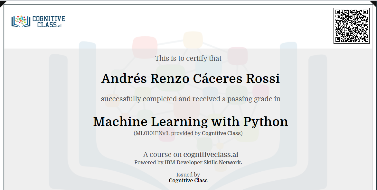Viewport: 377px width, 190px height.
Task: Click the course title Machine Learning with Python
Action: tap(191, 122)
